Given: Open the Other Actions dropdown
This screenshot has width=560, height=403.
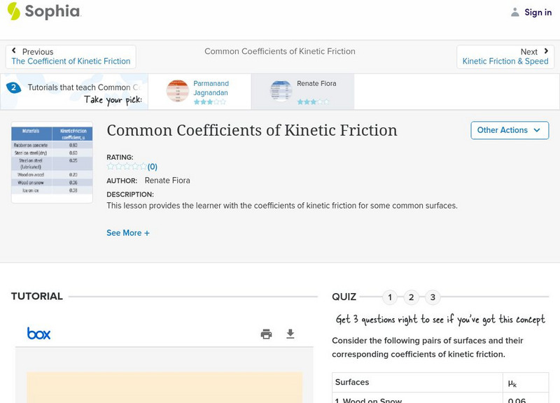Looking at the screenshot, I should pos(510,130).
